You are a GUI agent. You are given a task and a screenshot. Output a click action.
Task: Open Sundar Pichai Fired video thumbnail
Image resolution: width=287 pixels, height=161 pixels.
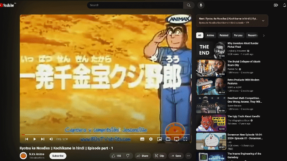coord(211,50)
